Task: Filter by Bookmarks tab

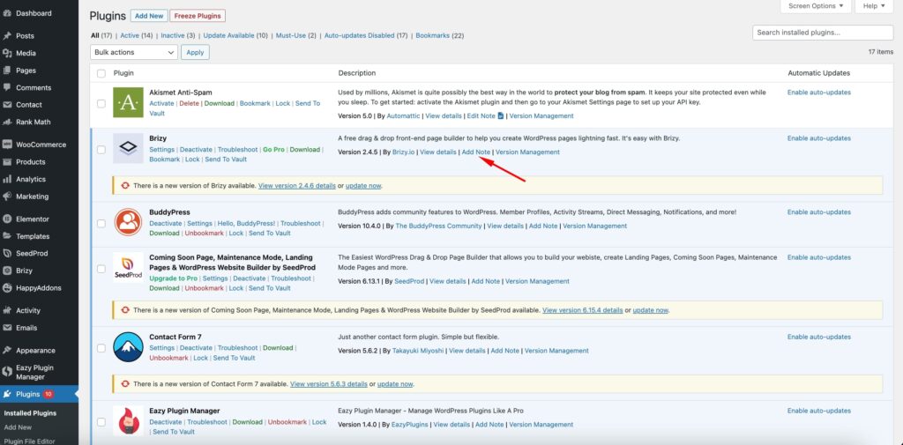Action: coord(440,36)
